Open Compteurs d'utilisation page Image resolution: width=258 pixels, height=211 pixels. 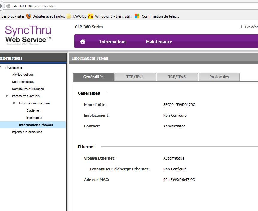[28, 89]
